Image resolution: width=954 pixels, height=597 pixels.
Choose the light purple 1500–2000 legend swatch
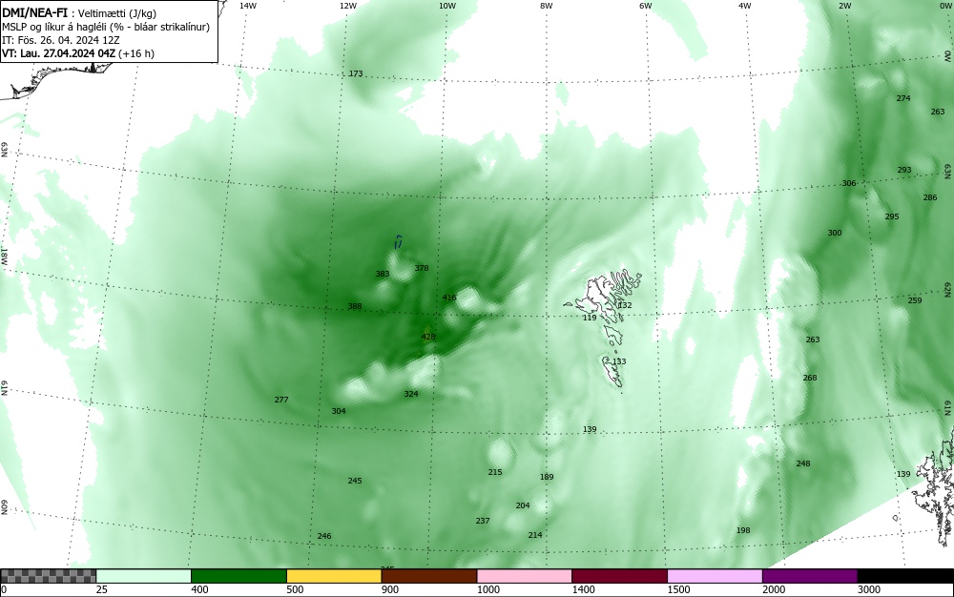click(715, 576)
